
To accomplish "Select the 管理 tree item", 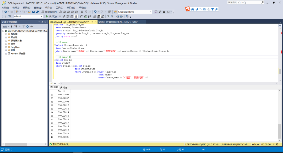I will [13, 50].
